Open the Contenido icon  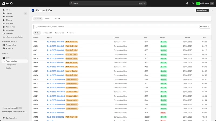tap(4, 30)
